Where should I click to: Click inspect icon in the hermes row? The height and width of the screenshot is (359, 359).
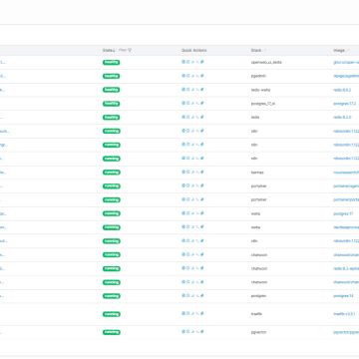point(187,172)
